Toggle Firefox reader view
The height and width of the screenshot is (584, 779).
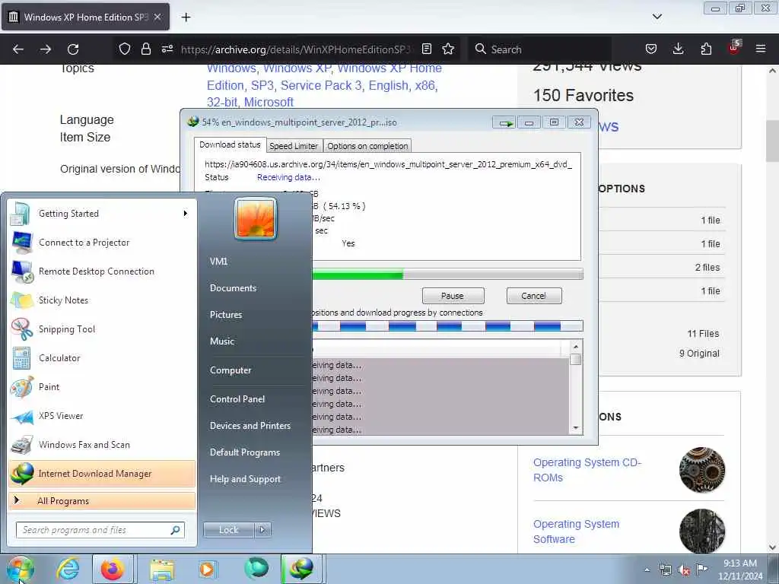[x=427, y=49]
